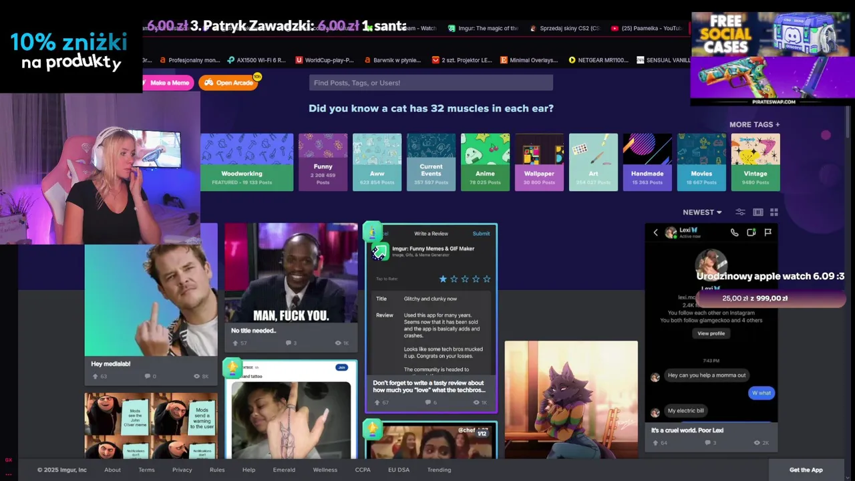Open the Rules footer link
Image resolution: width=855 pixels, height=481 pixels.
click(x=217, y=470)
